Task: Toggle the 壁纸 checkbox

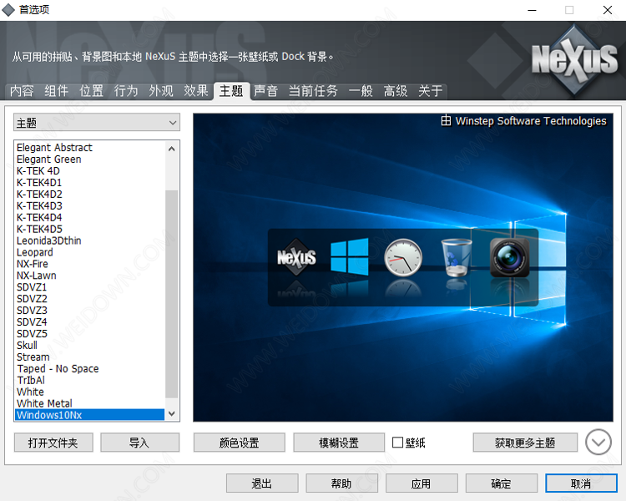Action: tap(397, 443)
